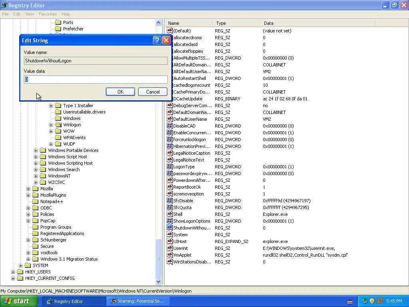Select the forceunlocklogon DWORD icon
The height and width of the screenshot is (307, 409).
coord(169,139)
